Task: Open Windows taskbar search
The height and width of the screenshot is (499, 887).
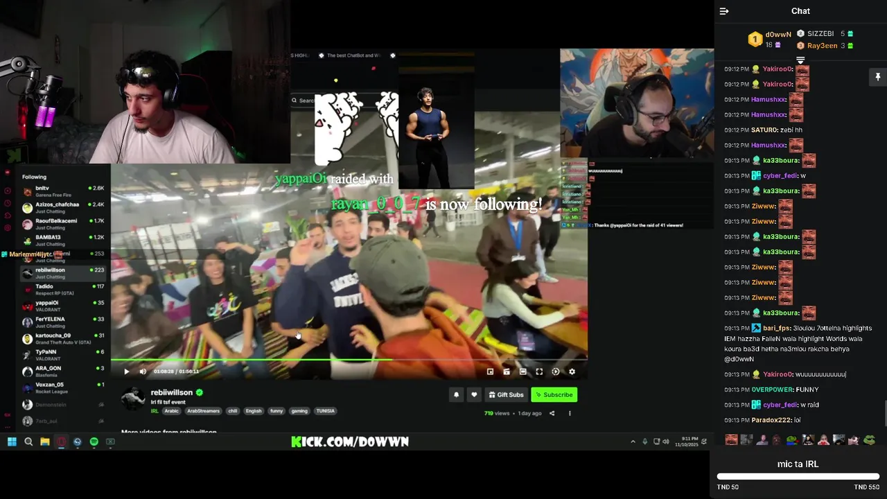Action: tap(28, 441)
